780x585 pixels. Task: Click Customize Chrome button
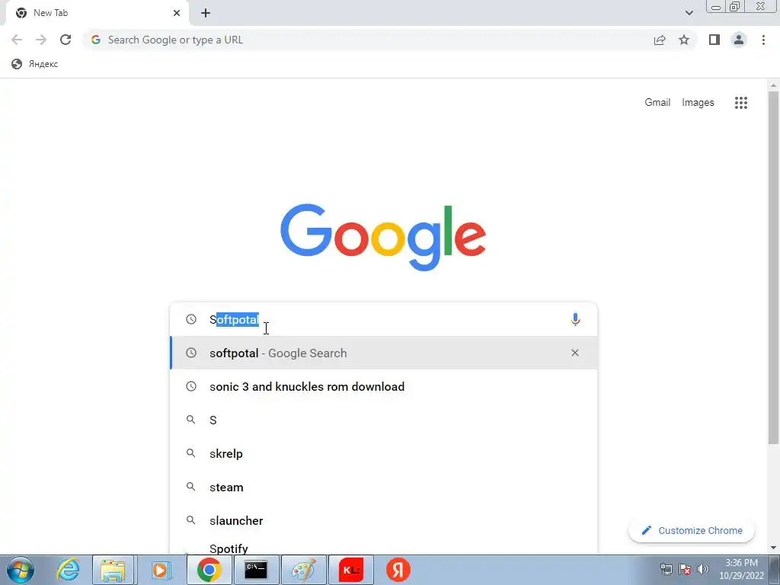(x=692, y=530)
